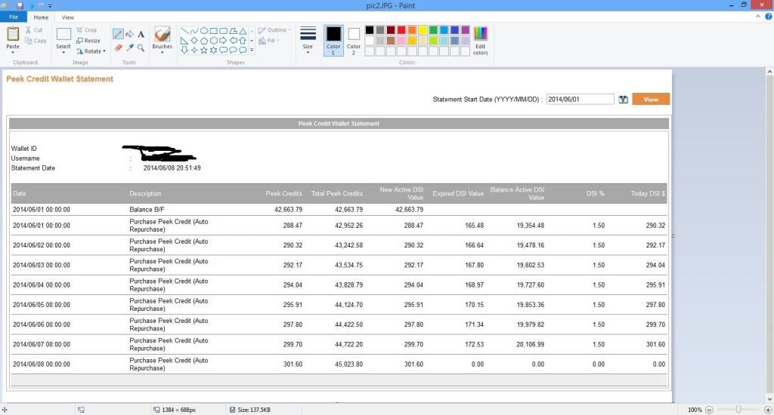Screen dimensions: 774x415
Task: Choose the red color swatch in palette
Action: 401,30
